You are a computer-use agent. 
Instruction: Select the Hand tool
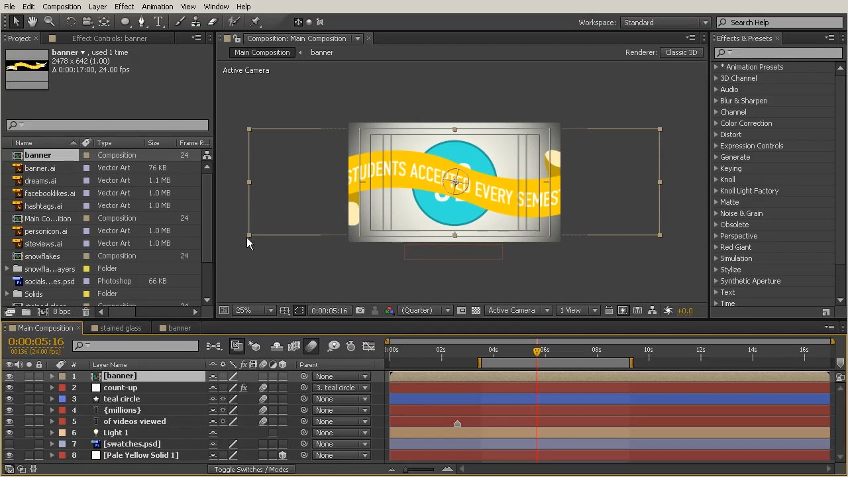[x=32, y=22]
